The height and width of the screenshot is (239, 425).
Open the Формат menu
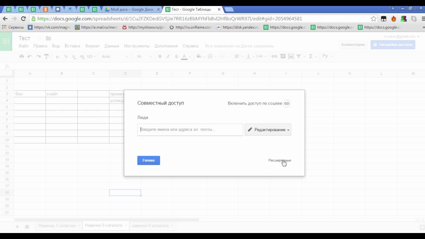tap(92, 46)
